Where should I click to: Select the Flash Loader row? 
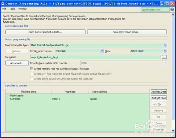point(17,96)
